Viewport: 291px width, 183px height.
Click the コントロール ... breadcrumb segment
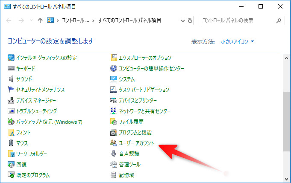(75, 20)
